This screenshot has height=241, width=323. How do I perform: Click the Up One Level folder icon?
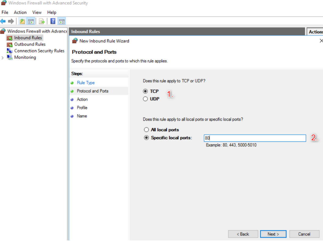22,21
